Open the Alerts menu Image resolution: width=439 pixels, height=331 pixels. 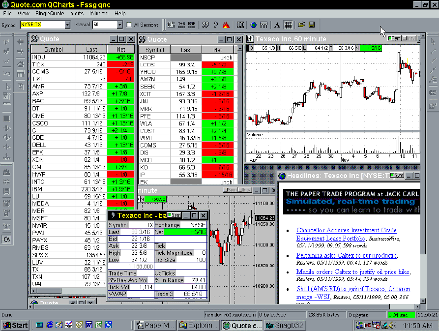77,13
